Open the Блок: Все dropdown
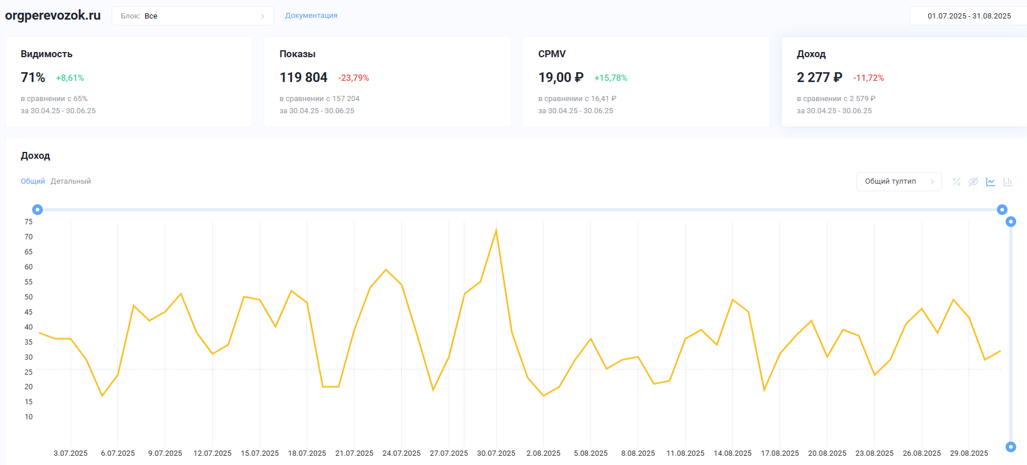Screen dimensions: 1027x465 coord(193,16)
